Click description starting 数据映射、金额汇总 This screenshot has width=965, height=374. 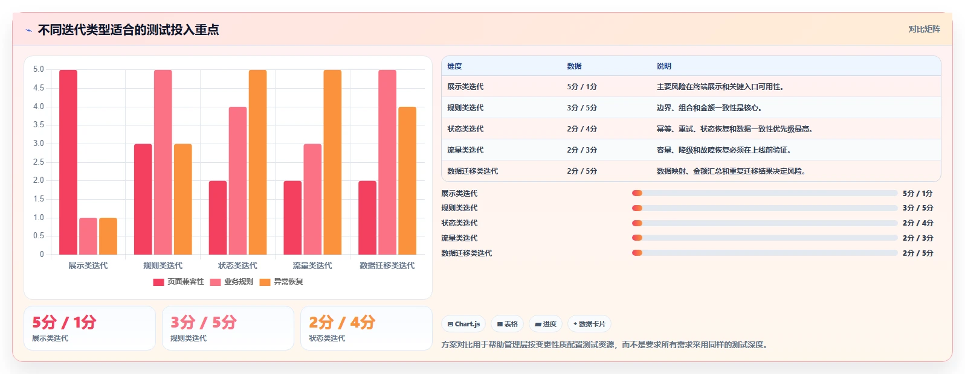point(731,171)
